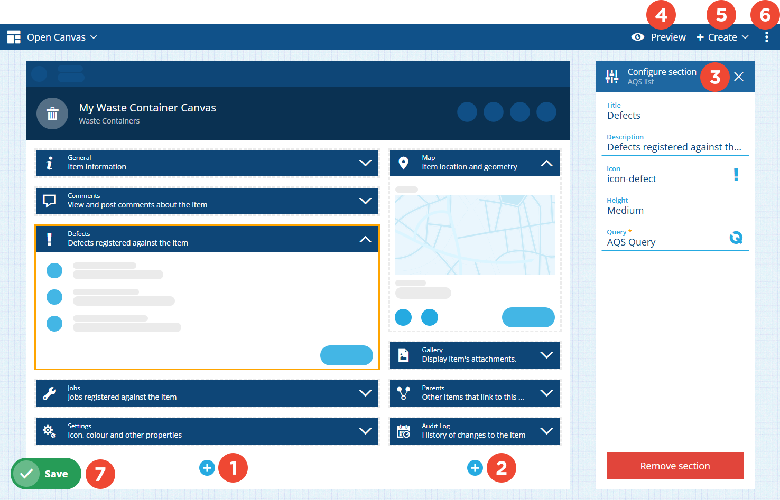
Task: Click the Save button
Action: [x=46, y=474]
